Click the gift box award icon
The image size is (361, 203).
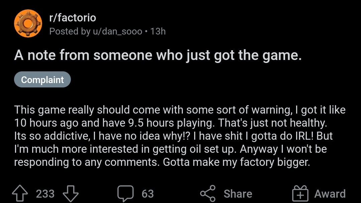299,194
